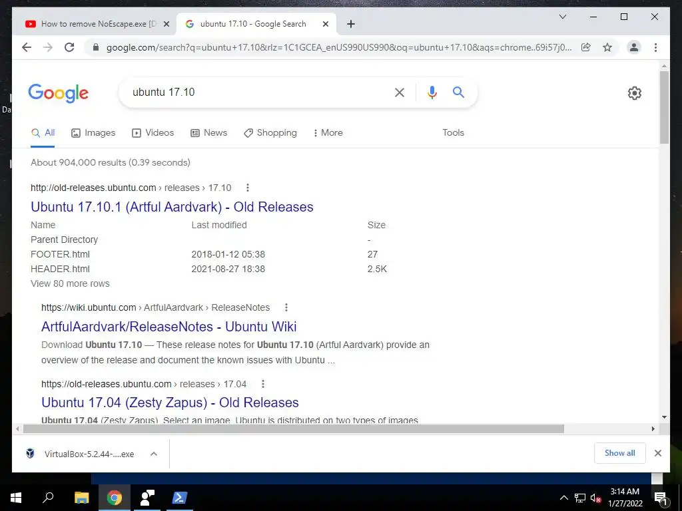
Task: Expand the More search filters
Action: (328, 133)
